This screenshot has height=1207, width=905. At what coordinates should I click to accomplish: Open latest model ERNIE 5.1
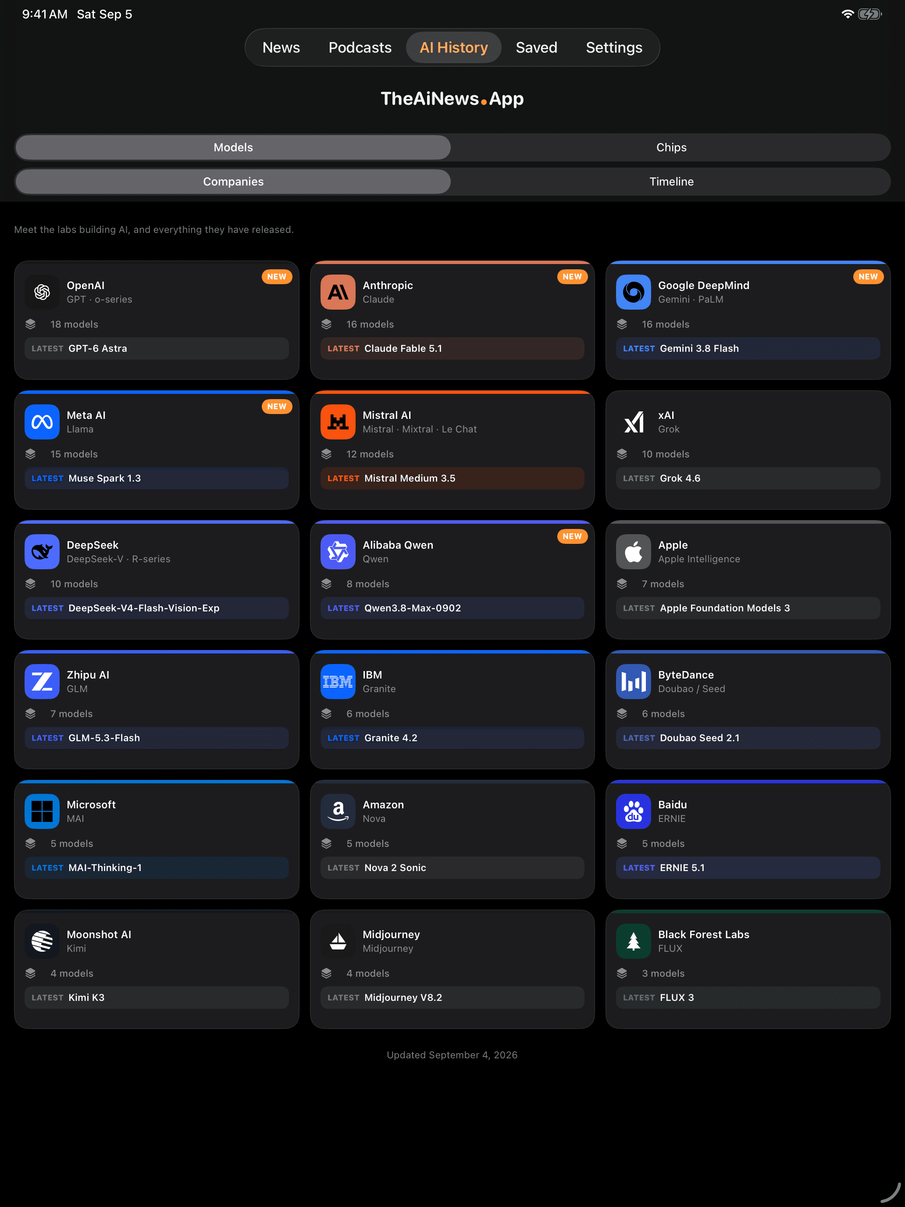748,868
